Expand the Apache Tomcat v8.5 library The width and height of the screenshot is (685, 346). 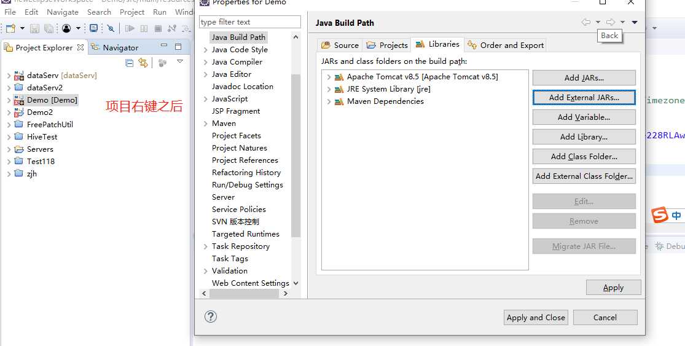click(329, 77)
